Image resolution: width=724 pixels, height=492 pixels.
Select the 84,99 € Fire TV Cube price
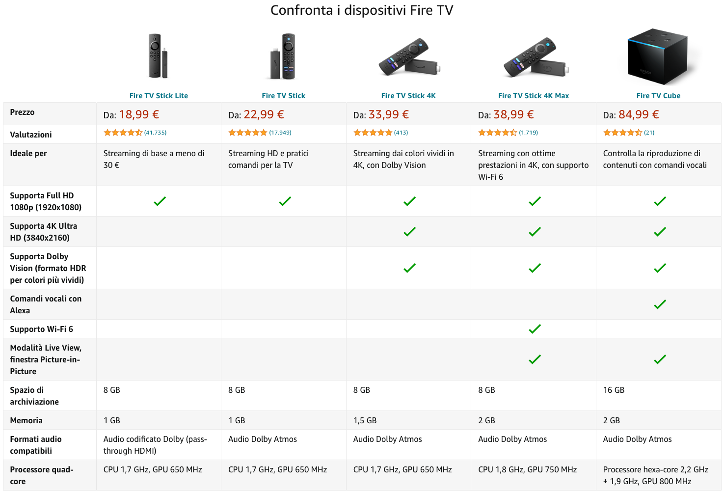[639, 114]
